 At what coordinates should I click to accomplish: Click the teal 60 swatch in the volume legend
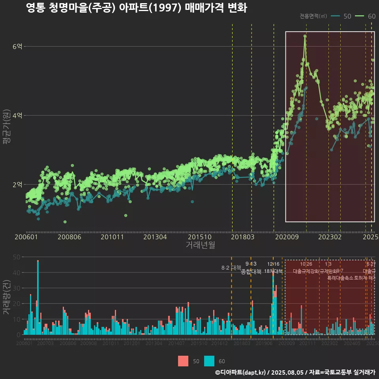coord(209,361)
